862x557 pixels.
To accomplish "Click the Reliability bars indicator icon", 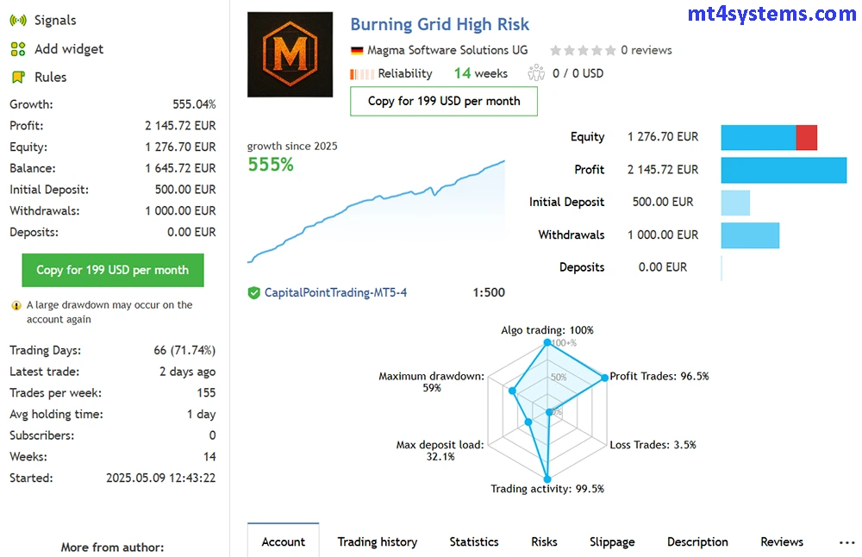I will click(361, 74).
